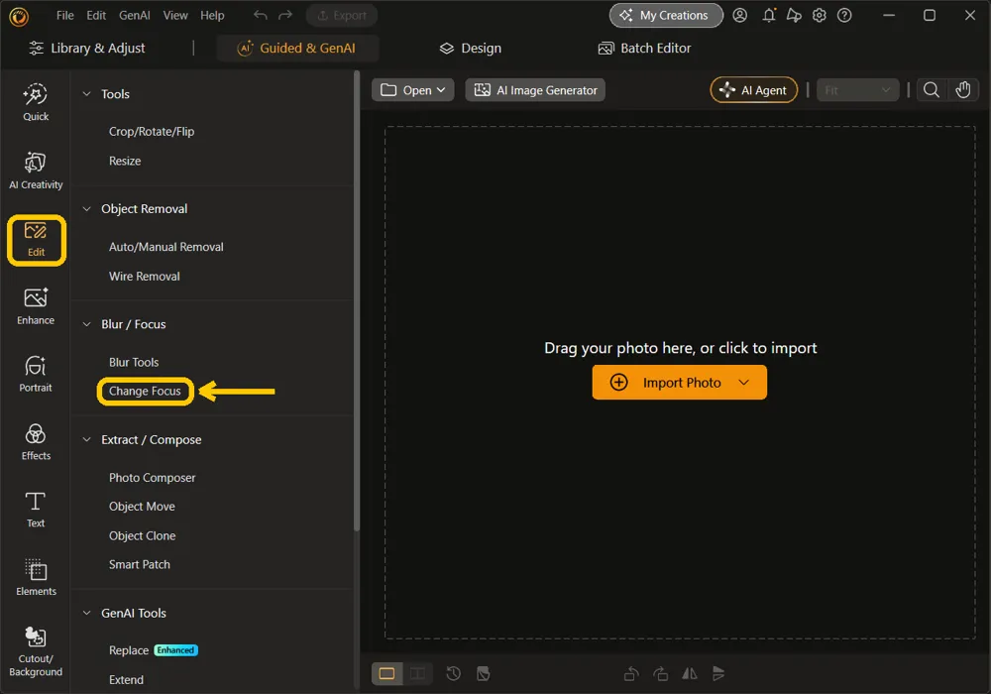Switch to Library & Adjust tab
Image resolution: width=991 pixels, height=694 pixels.
[87, 48]
